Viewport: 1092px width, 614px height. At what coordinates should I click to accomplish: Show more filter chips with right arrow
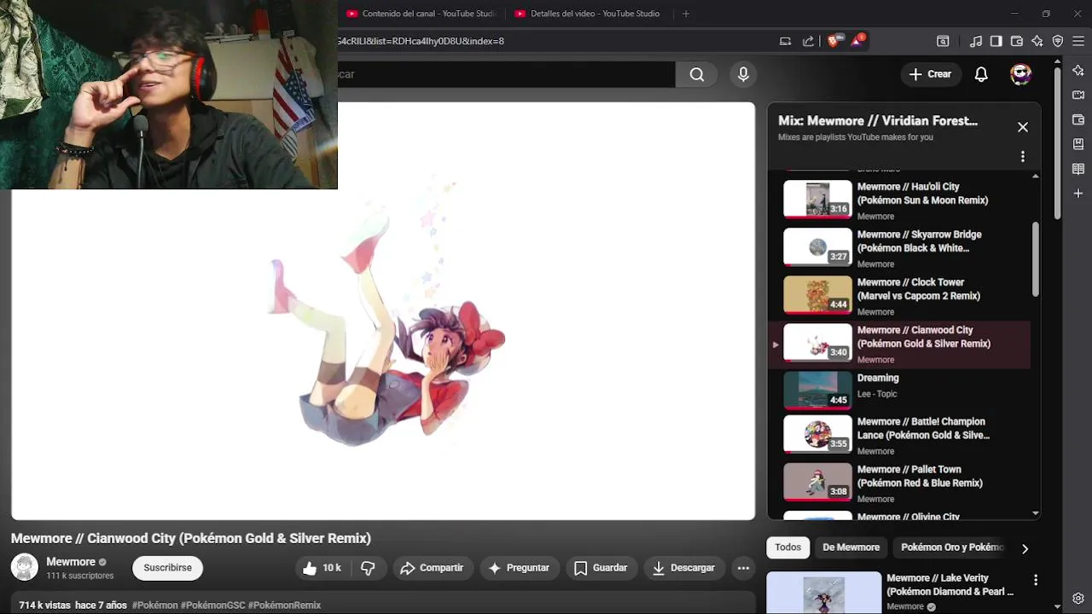click(1025, 548)
